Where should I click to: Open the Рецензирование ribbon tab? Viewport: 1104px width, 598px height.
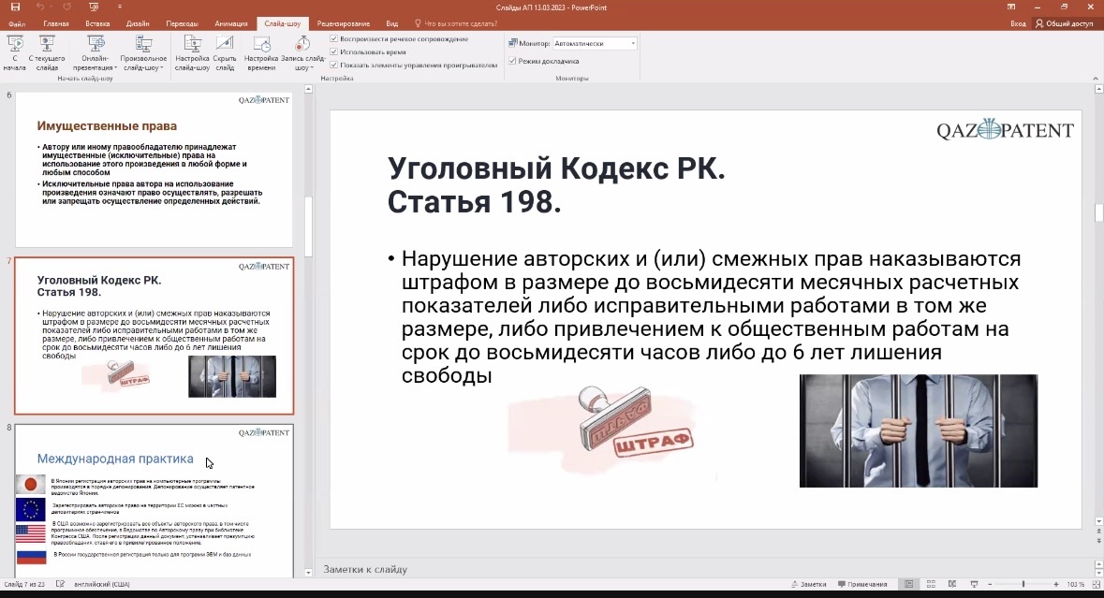[343, 22]
